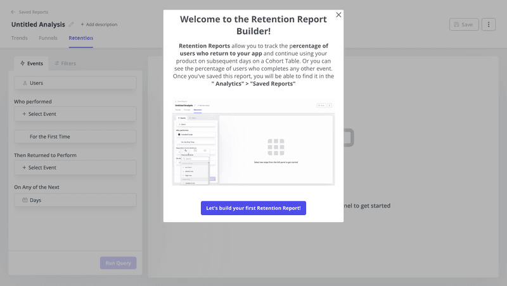Open the three-dot more options menu
This screenshot has width=507, height=286.
tap(489, 25)
